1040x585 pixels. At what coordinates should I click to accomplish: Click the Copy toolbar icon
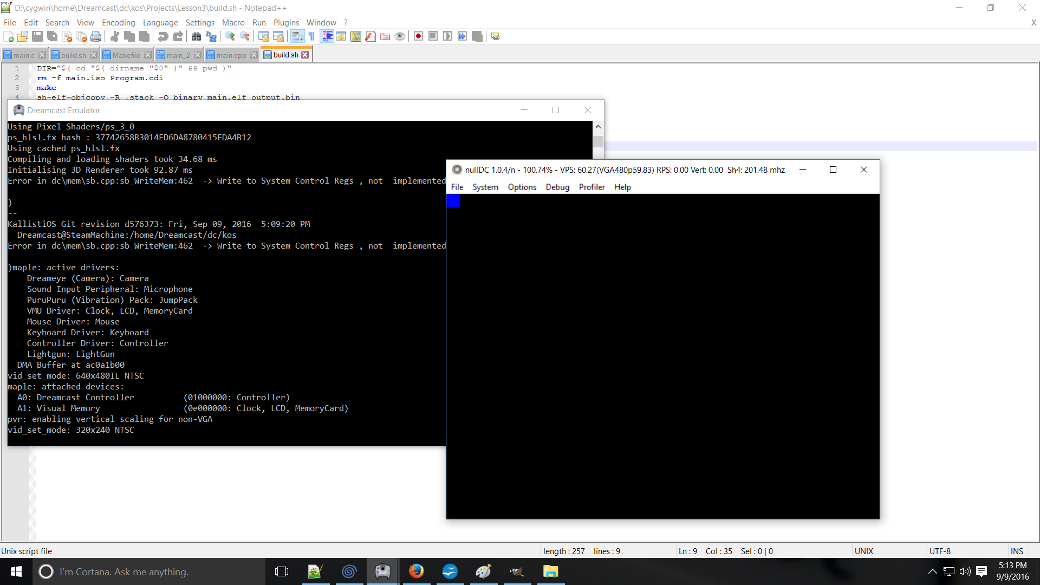129,36
